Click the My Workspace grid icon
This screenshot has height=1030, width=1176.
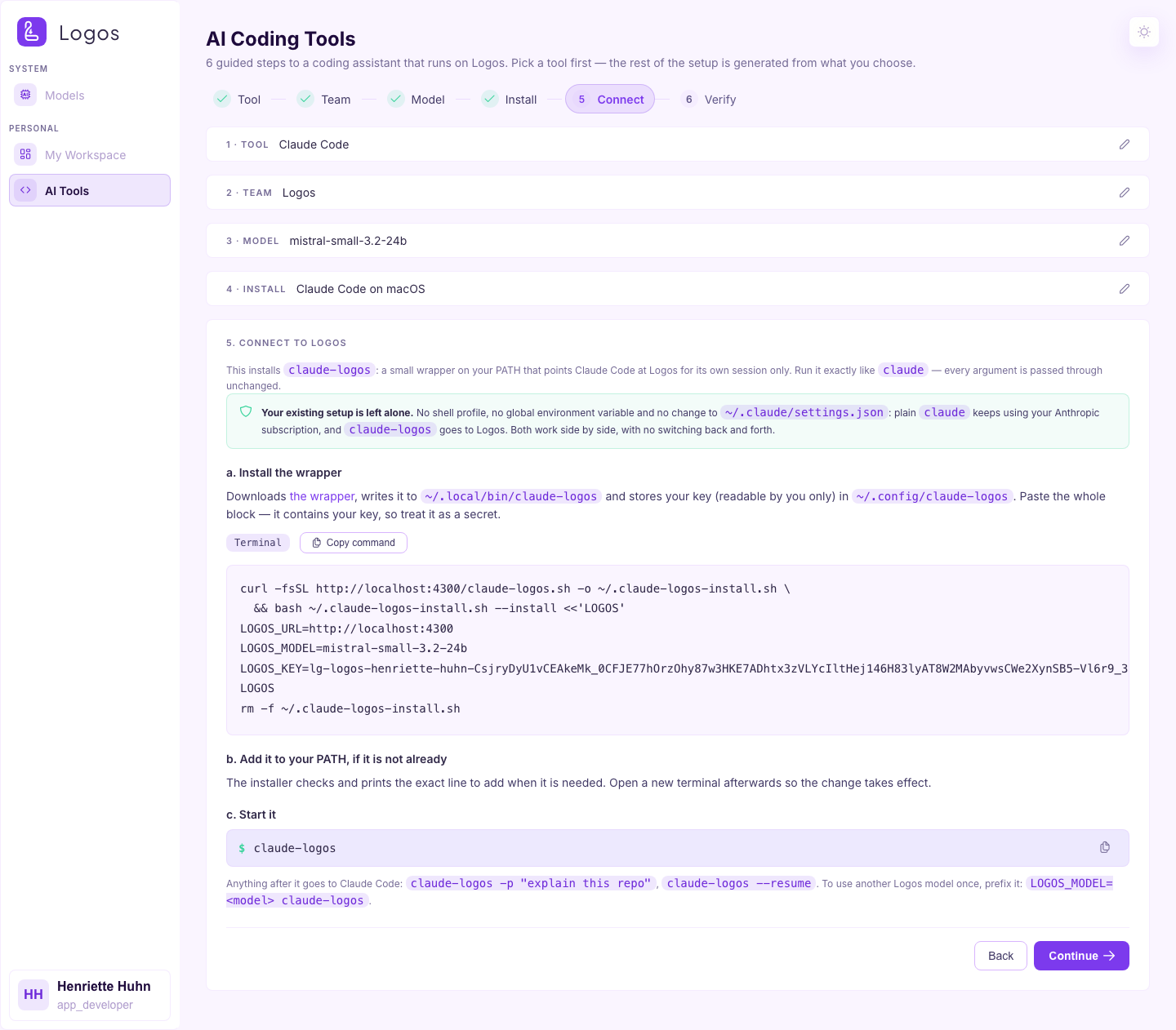[25, 154]
